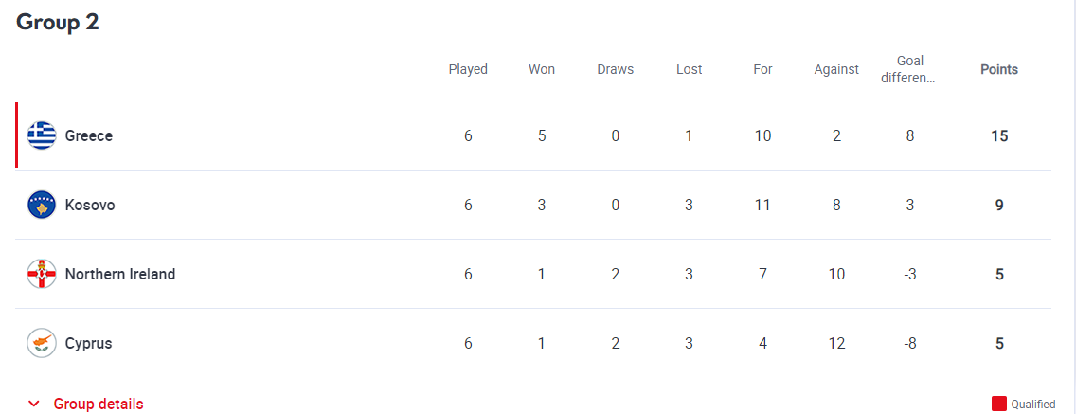Click the Points column header

coord(999,69)
